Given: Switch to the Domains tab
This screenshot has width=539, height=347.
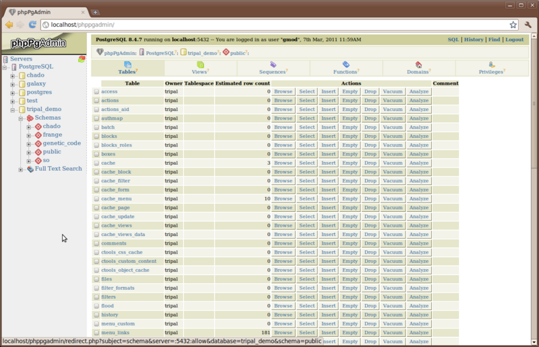Looking at the screenshot, I should click(x=418, y=68).
